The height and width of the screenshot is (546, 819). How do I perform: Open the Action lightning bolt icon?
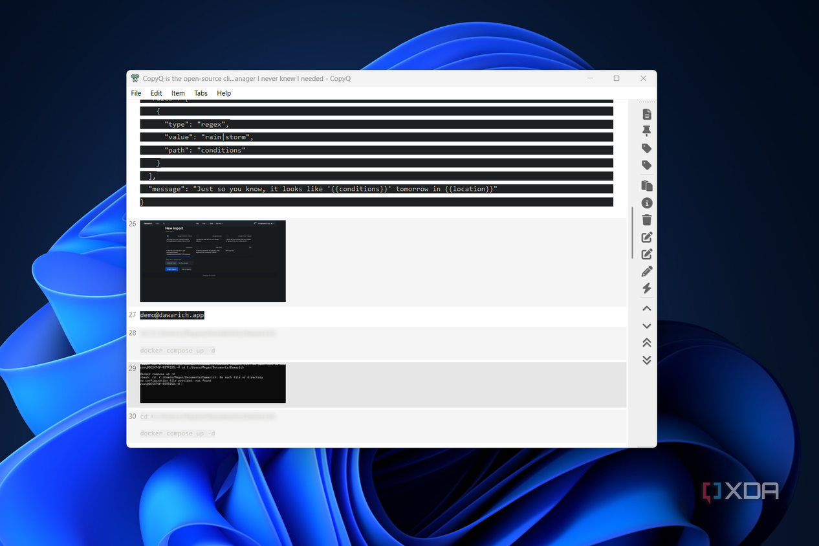tap(646, 289)
